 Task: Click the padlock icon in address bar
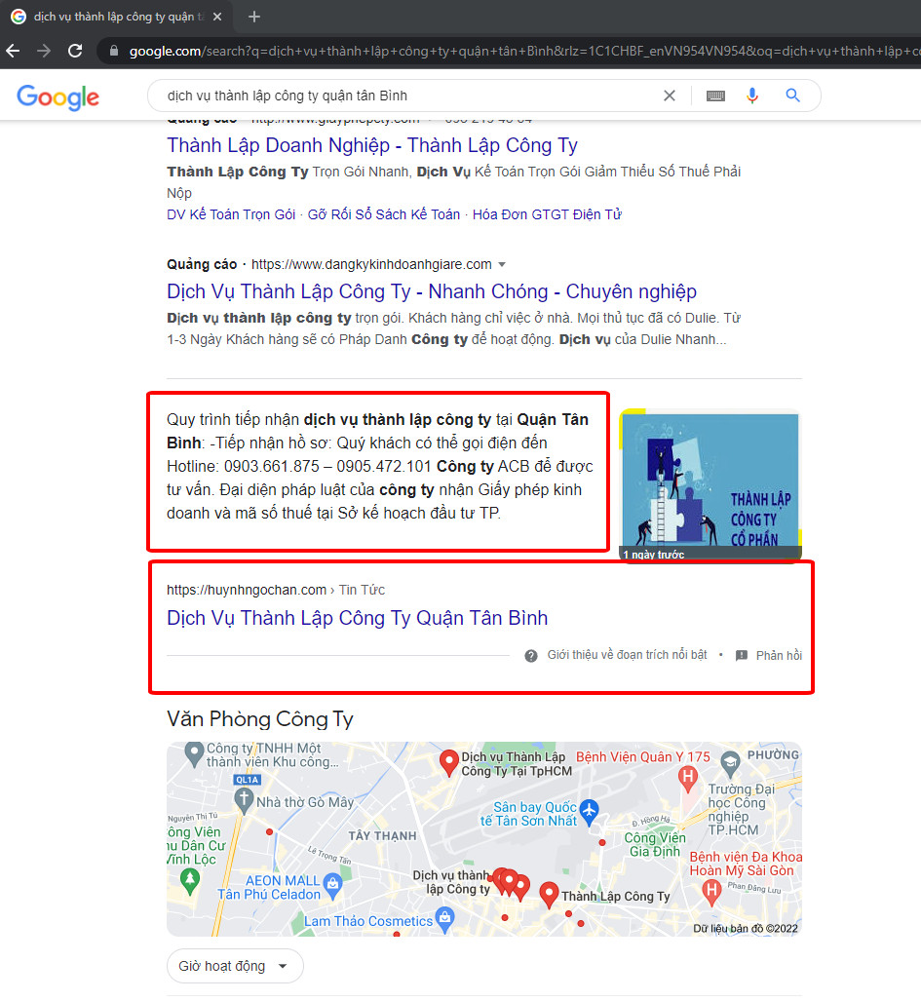(114, 51)
